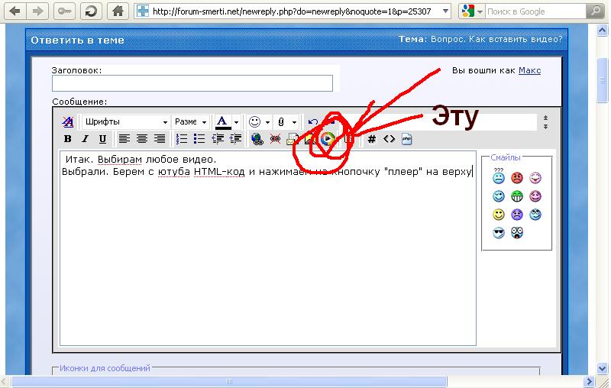The height and width of the screenshot is (388, 611).
Task: Toggle italic text formatting
Action: 84,139
